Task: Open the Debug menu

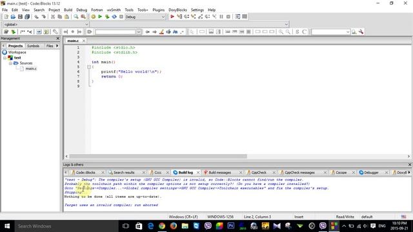Action: pyautogui.click(x=82, y=10)
